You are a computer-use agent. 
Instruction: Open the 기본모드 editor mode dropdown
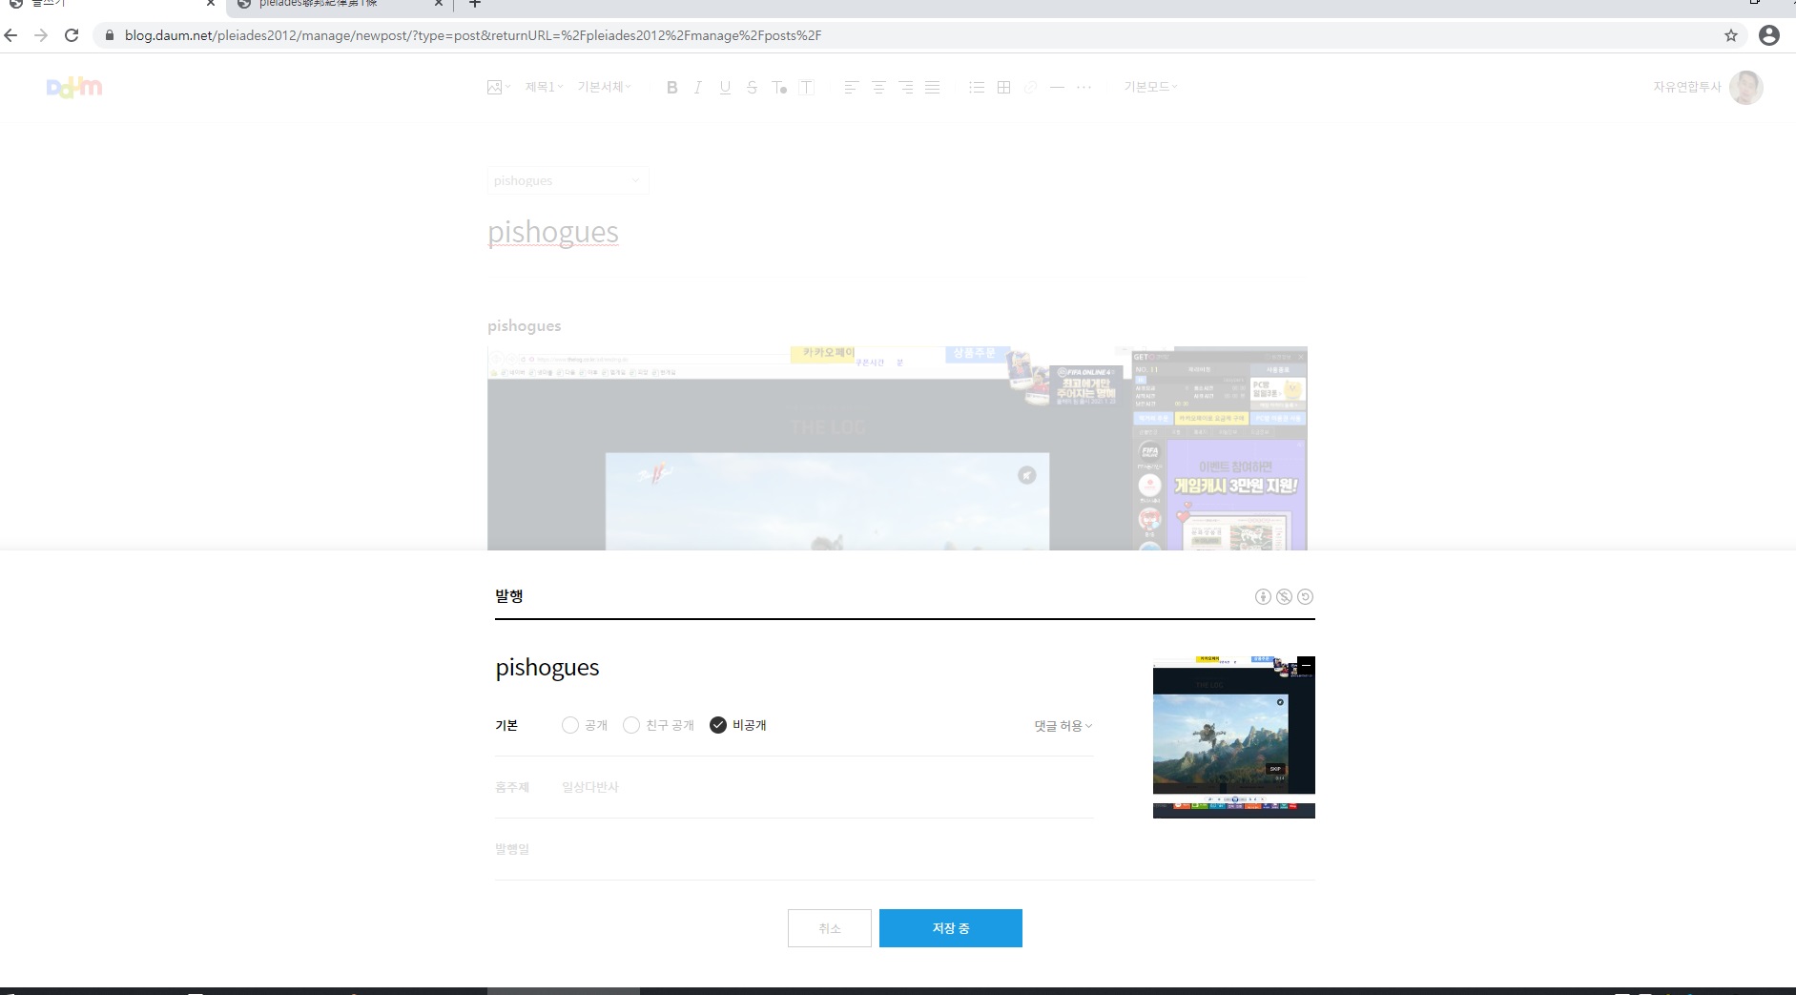tap(1150, 87)
